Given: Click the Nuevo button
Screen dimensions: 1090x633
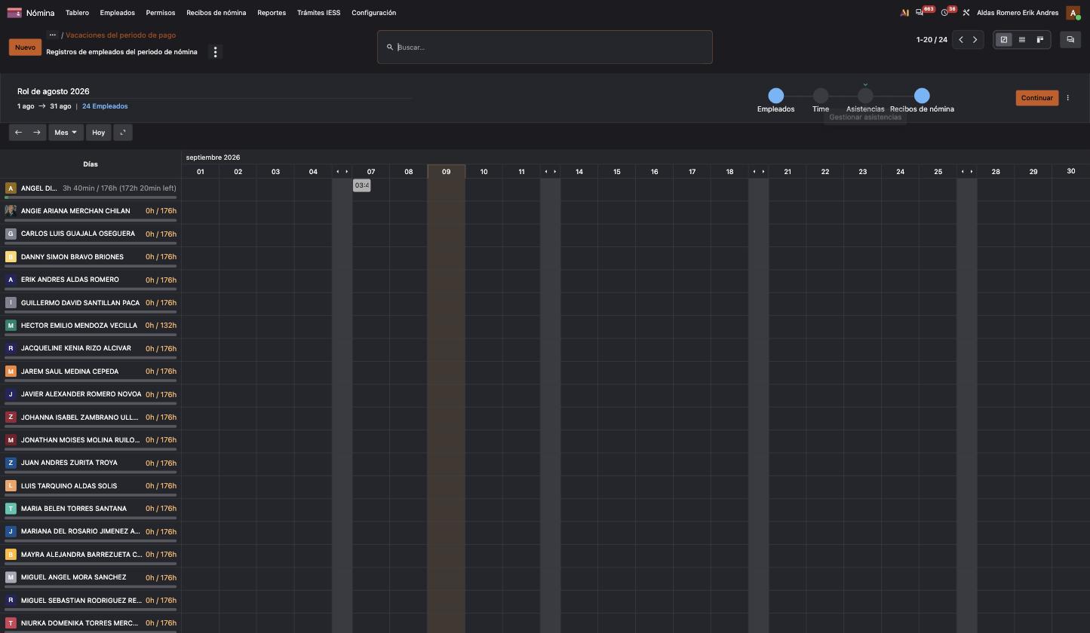Looking at the screenshot, I should [x=25, y=47].
